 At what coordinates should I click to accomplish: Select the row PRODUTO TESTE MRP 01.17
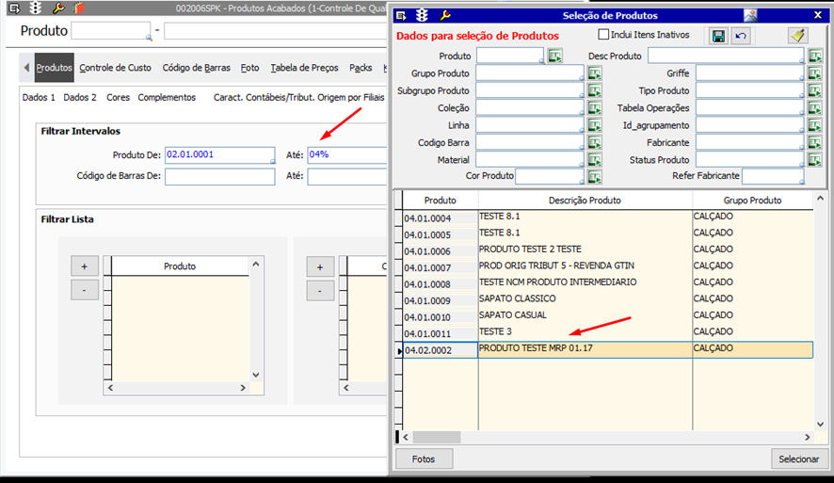[x=608, y=349]
